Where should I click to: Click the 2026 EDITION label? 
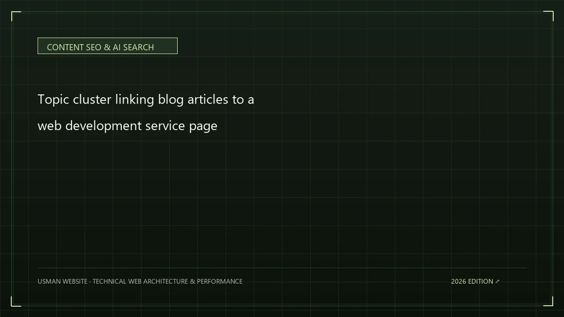coord(475,281)
